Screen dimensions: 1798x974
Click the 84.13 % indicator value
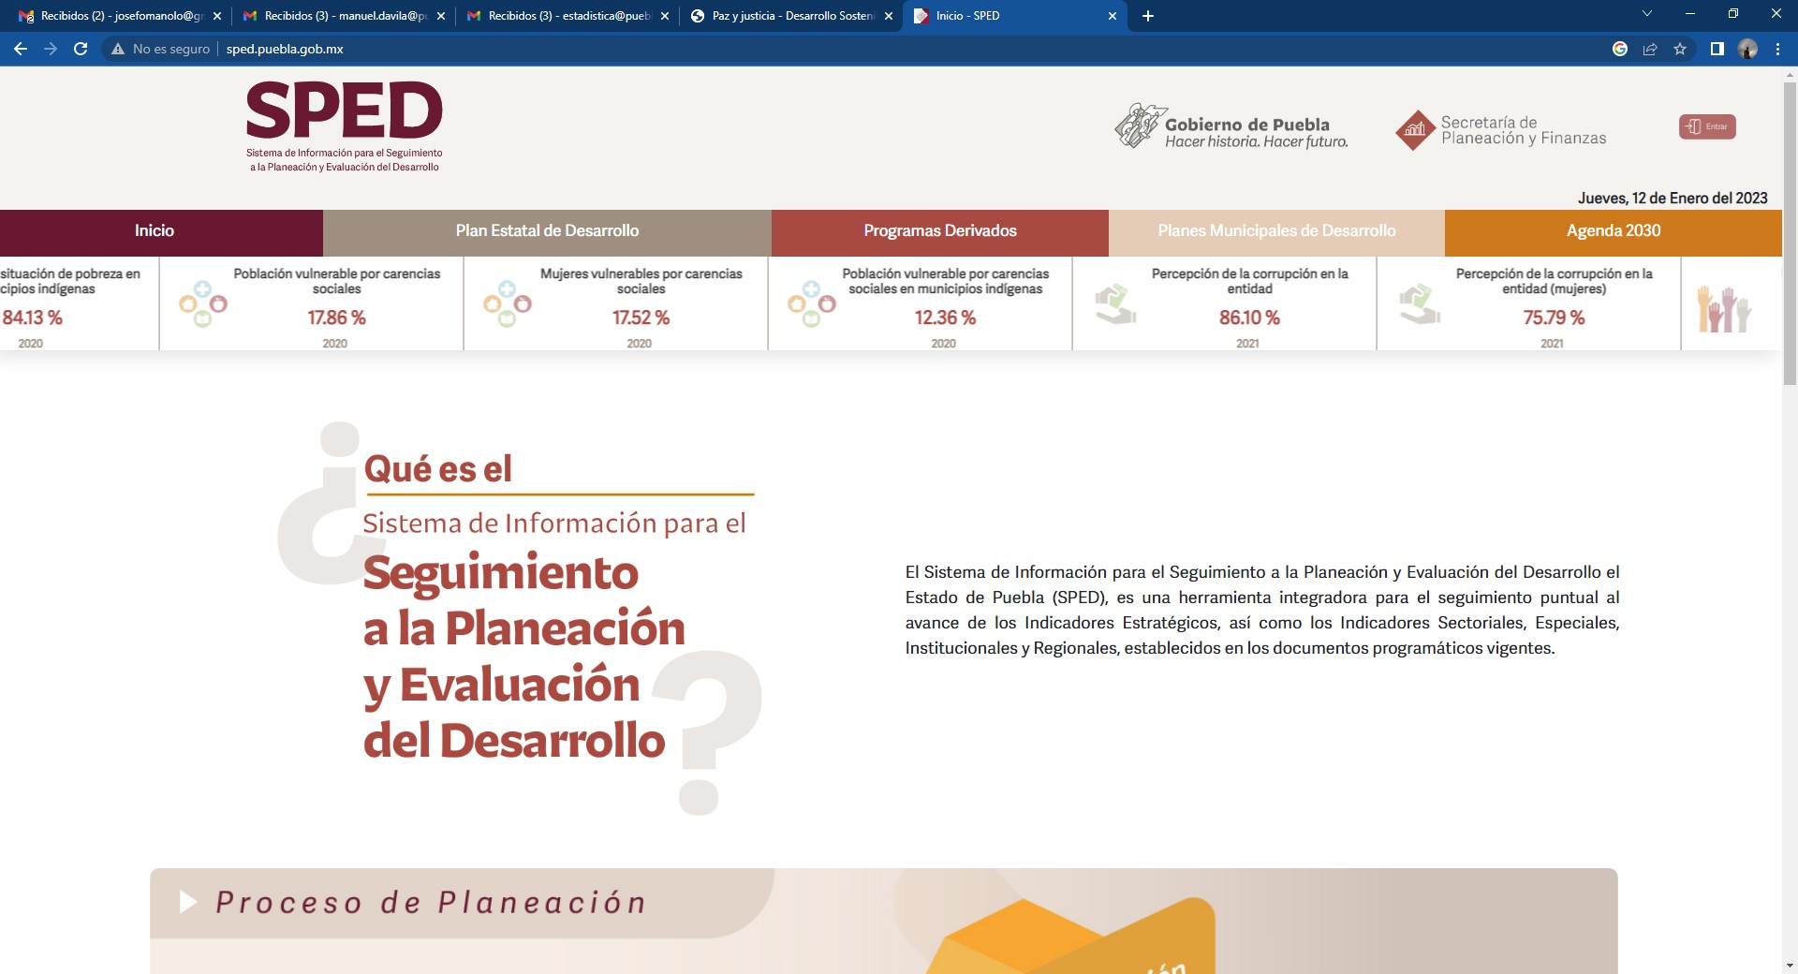[32, 317]
